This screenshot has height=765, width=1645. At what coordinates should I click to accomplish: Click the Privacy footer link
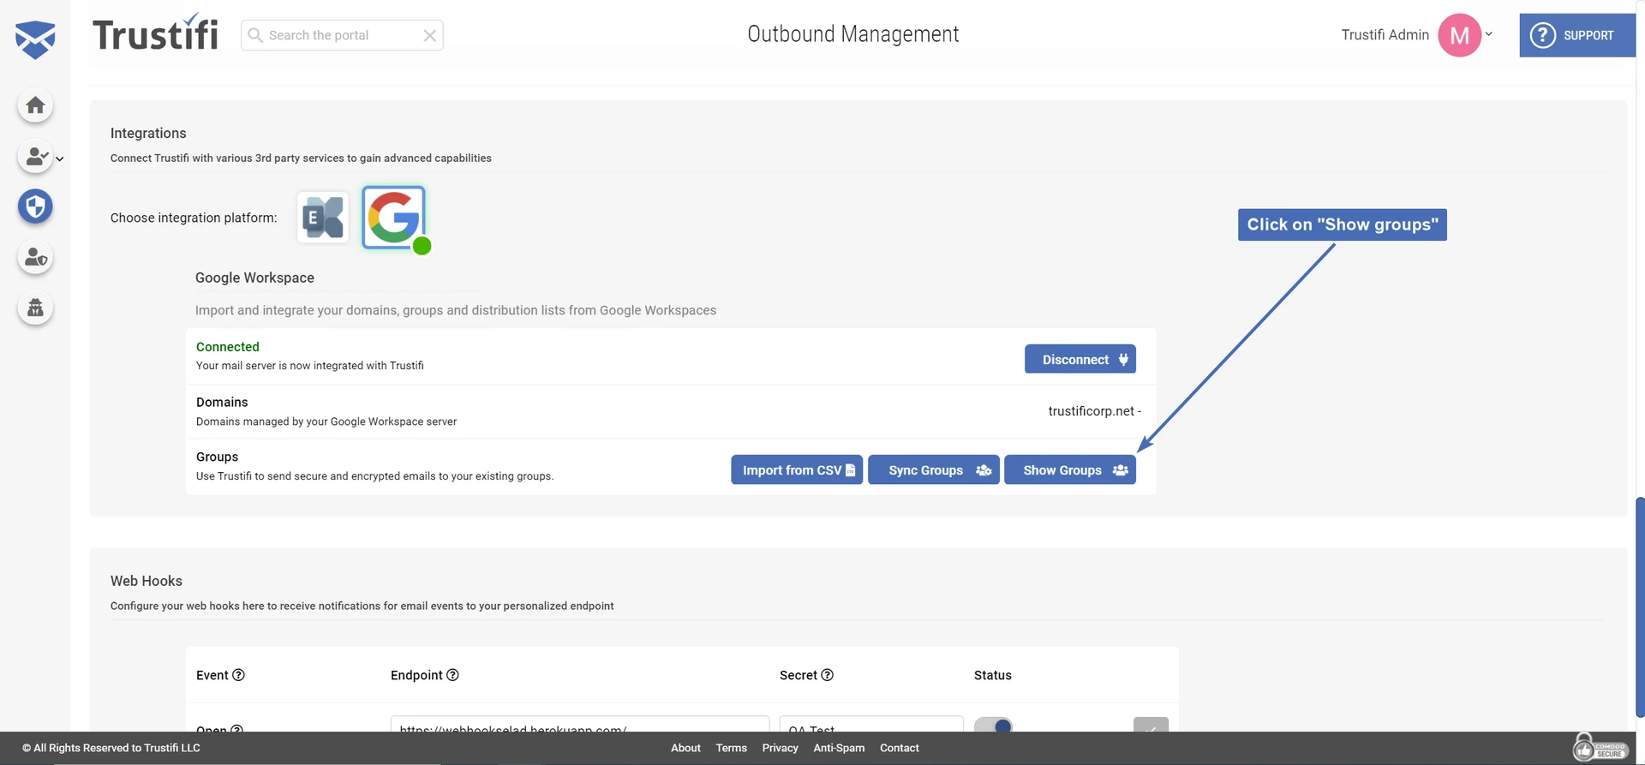click(780, 748)
